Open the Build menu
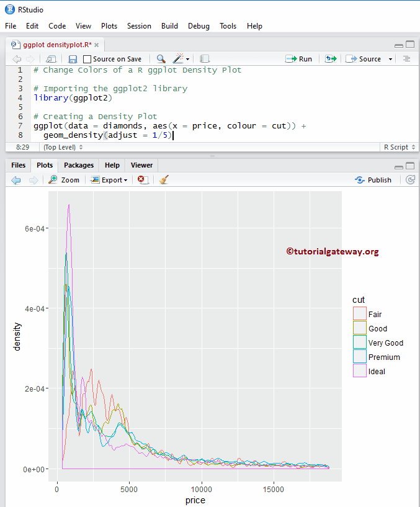Viewport: 420px width, 507px height. pyautogui.click(x=170, y=26)
